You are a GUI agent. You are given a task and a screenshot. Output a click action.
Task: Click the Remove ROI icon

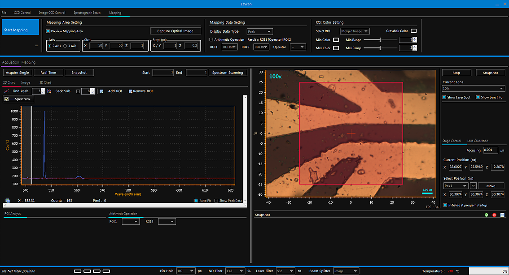coord(130,91)
